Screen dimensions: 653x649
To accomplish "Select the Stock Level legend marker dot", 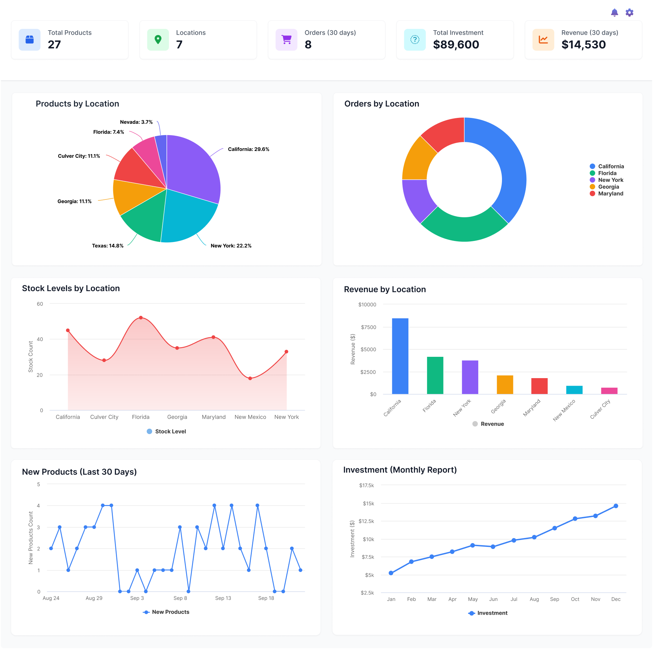I will pos(149,431).
